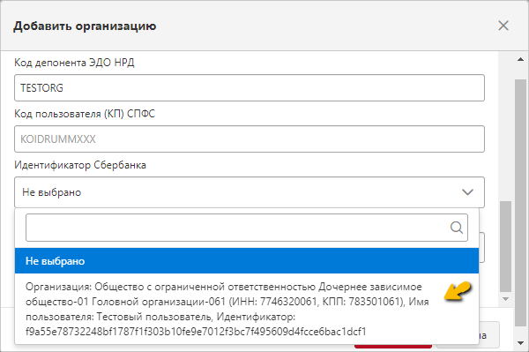
Task: Select the highlighted Не выбрано option
Action: [247, 261]
